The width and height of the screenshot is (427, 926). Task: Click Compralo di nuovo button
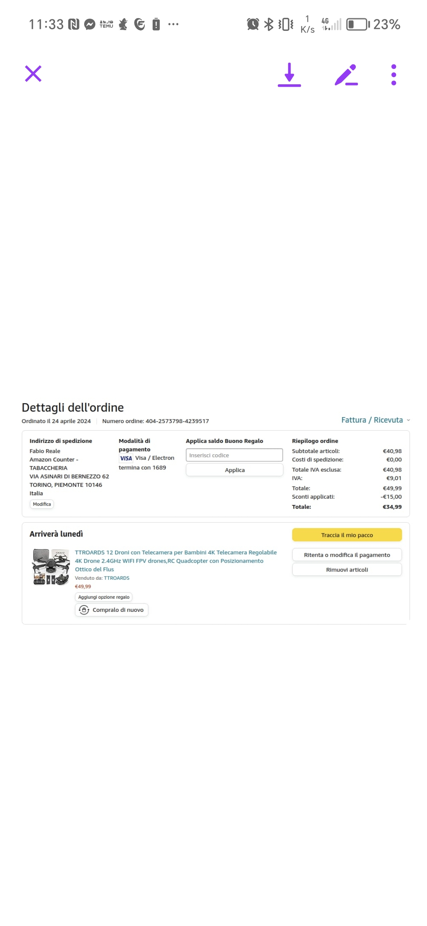tap(111, 610)
